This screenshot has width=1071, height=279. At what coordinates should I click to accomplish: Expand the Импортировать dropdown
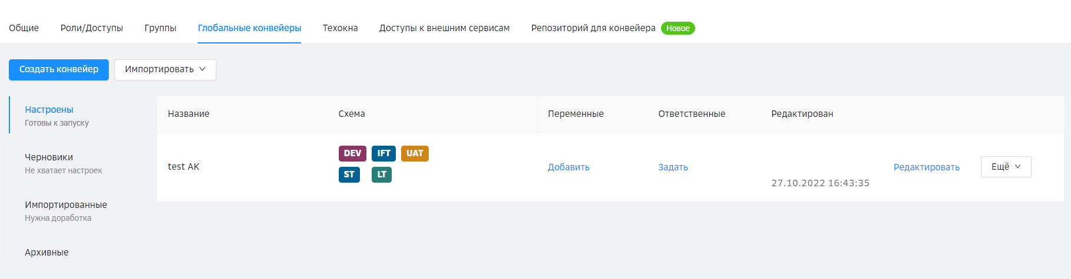point(165,69)
